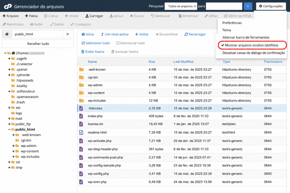290x193 pixels.
Task: Expand wp-admin in the folder tree
Action: pos(13,146)
